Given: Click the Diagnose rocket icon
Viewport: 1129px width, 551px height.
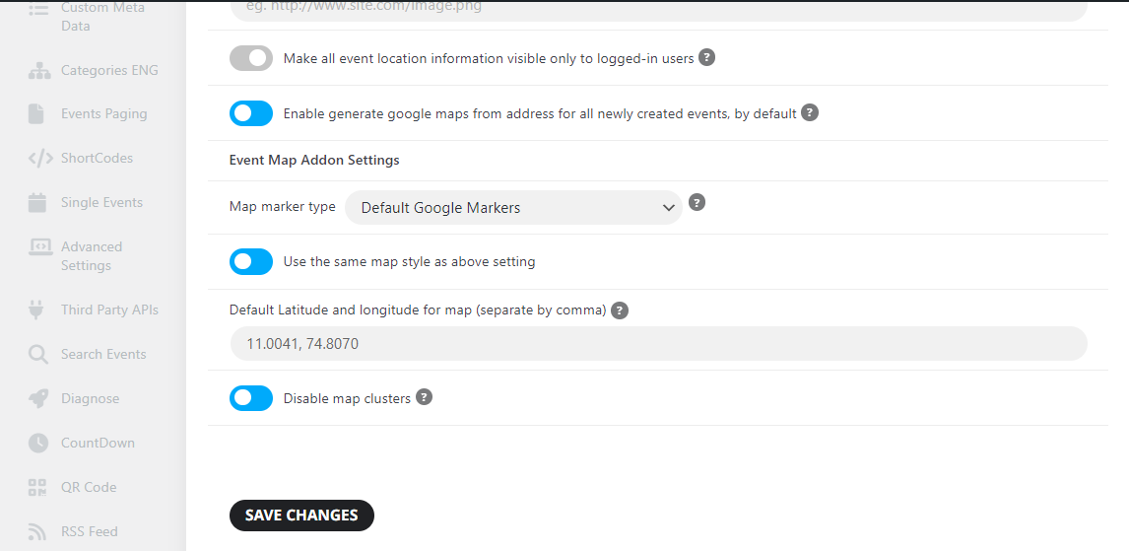Looking at the screenshot, I should pos(38,398).
